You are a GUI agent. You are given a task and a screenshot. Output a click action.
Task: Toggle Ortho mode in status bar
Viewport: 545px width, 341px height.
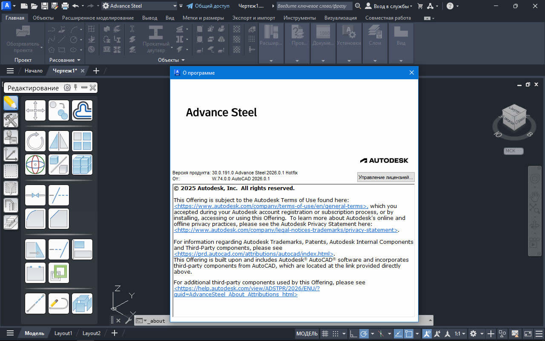point(354,333)
